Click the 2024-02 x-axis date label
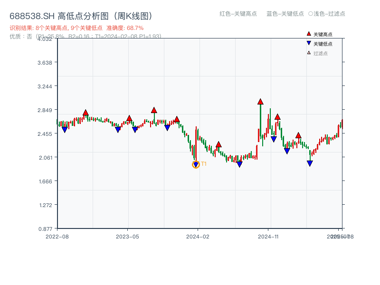Screen dimensions: 380x285 [x=198, y=236]
